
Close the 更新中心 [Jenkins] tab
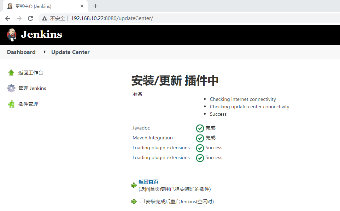click(x=82, y=6)
